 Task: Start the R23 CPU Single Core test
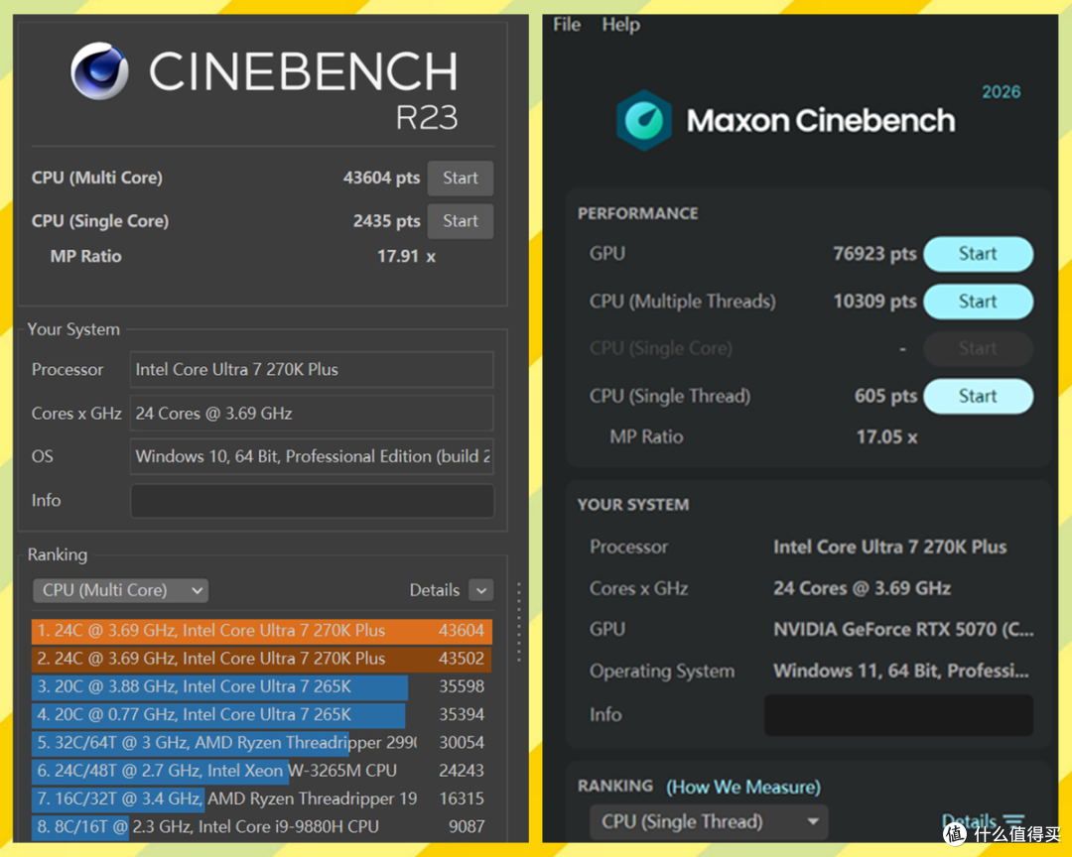461,221
